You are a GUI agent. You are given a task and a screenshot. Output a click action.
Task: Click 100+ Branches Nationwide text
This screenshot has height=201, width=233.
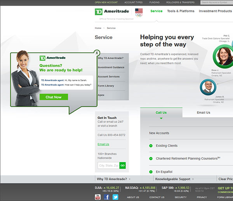[107, 156]
